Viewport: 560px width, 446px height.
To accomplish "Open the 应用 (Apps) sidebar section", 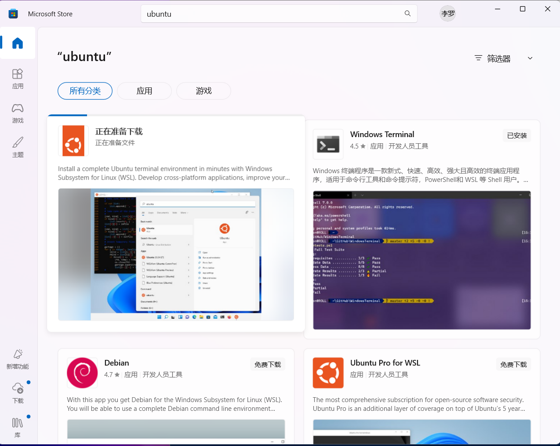I will point(18,79).
